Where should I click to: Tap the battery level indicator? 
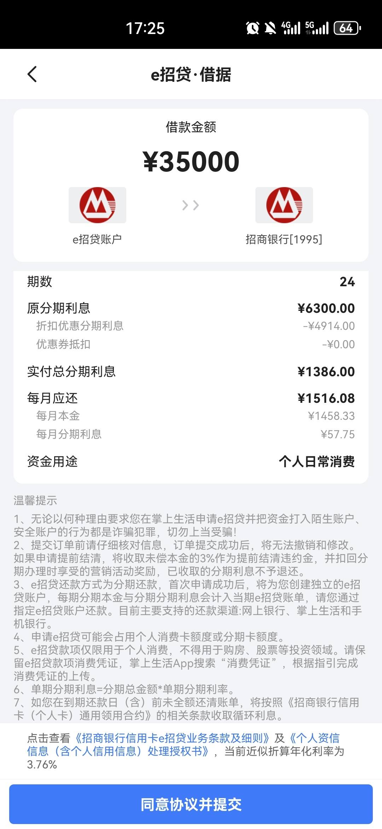pyautogui.click(x=347, y=28)
